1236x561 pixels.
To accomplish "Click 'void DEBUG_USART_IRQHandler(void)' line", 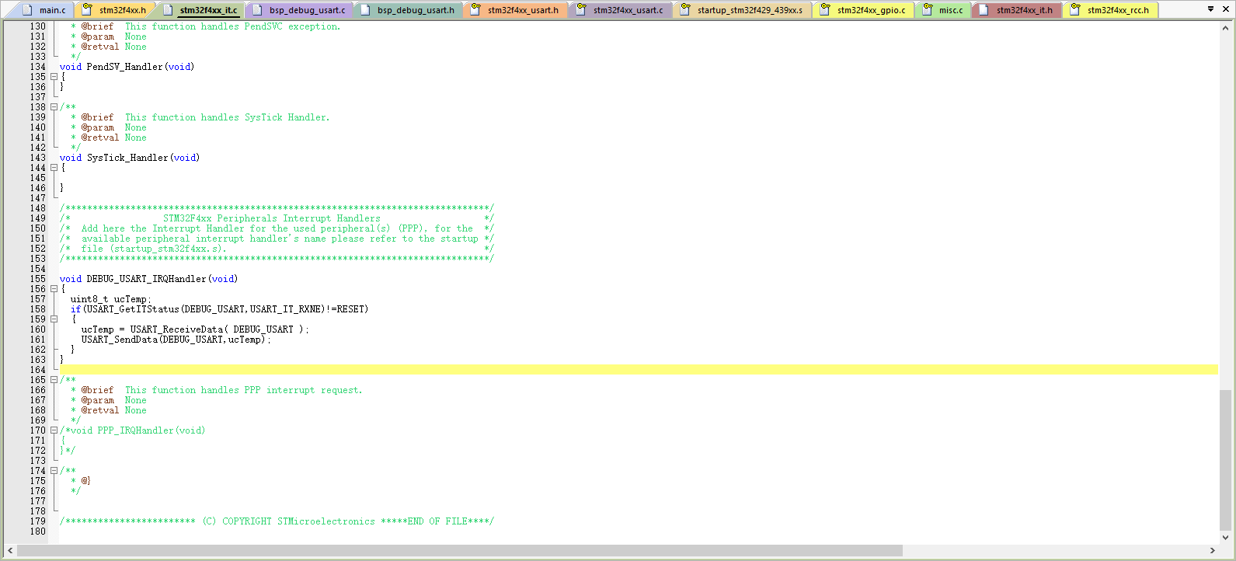I will [149, 279].
